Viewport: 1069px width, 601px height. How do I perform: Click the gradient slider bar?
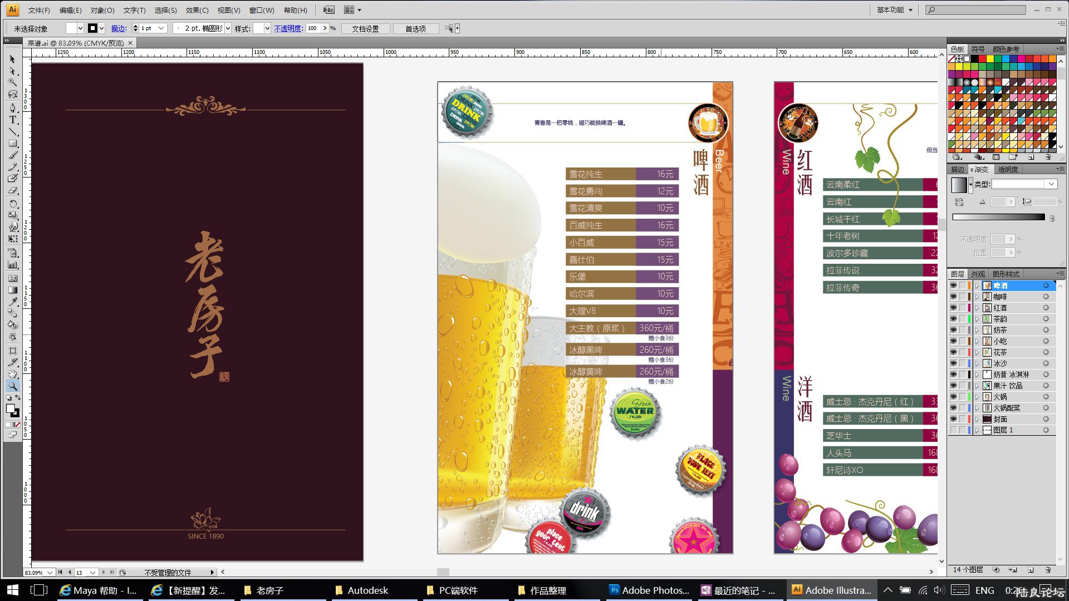coord(998,217)
